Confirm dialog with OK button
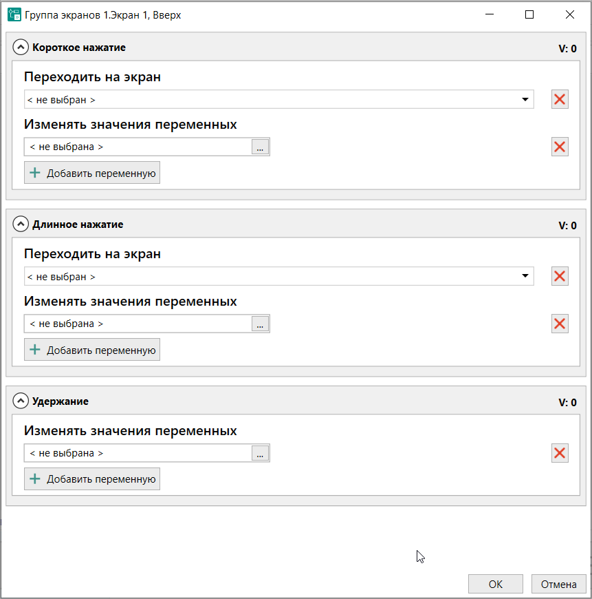 coord(495,584)
